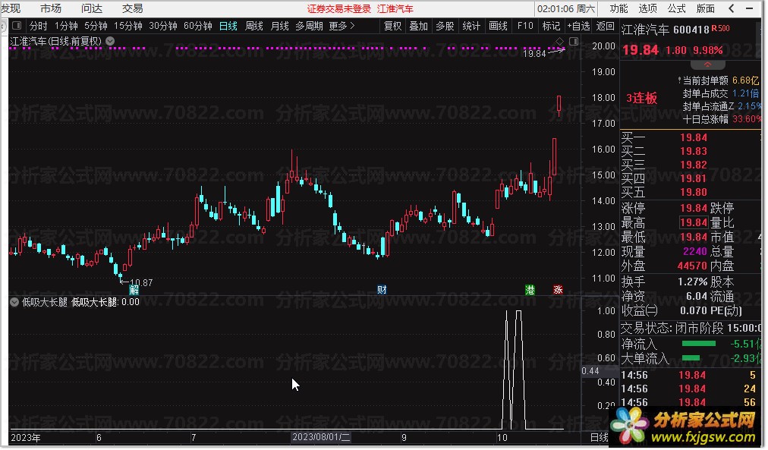Click the 2023/08/01/二 date marker on time axis

321,437
